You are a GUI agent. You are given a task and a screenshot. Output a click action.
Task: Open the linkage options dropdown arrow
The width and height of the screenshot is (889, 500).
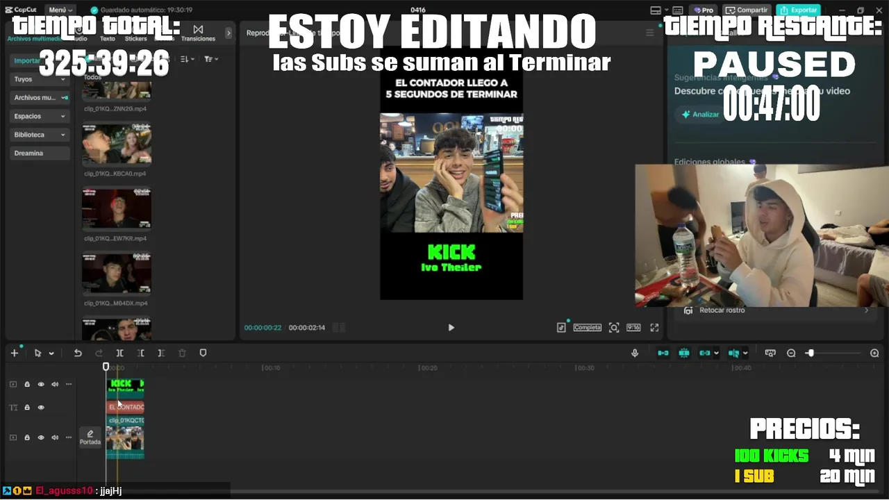click(x=716, y=353)
